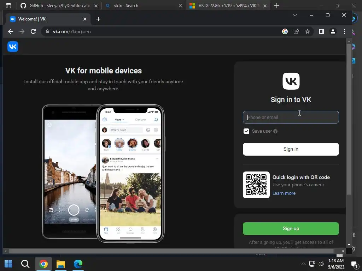Viewport: 362px width, 271px height.
Task: Open the Chrome side panel icon
Action: pos(322,31)
